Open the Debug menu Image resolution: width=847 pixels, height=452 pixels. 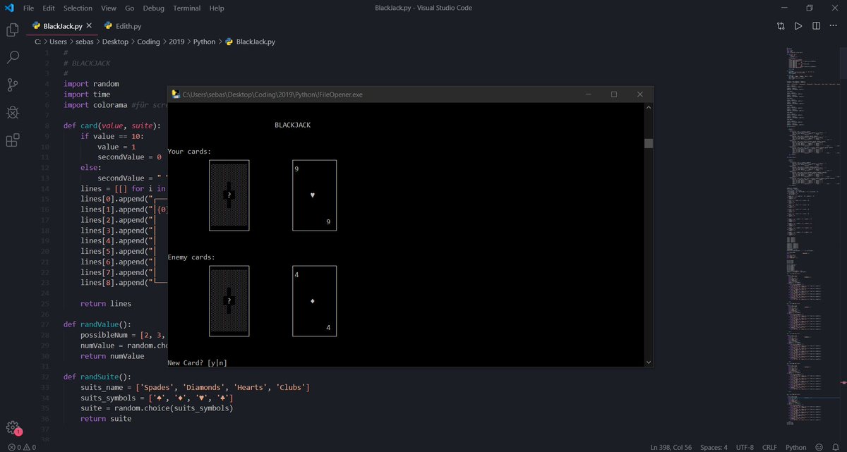tap(154, 8)
